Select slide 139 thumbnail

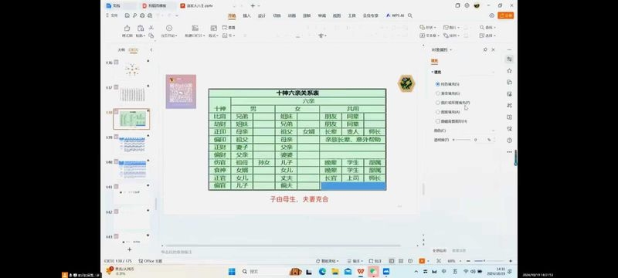click(x=132, y=144)
